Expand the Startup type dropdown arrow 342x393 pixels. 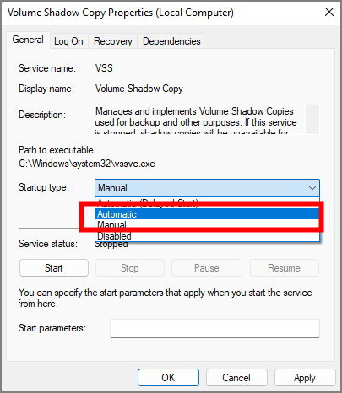click(x=312, y=188)
